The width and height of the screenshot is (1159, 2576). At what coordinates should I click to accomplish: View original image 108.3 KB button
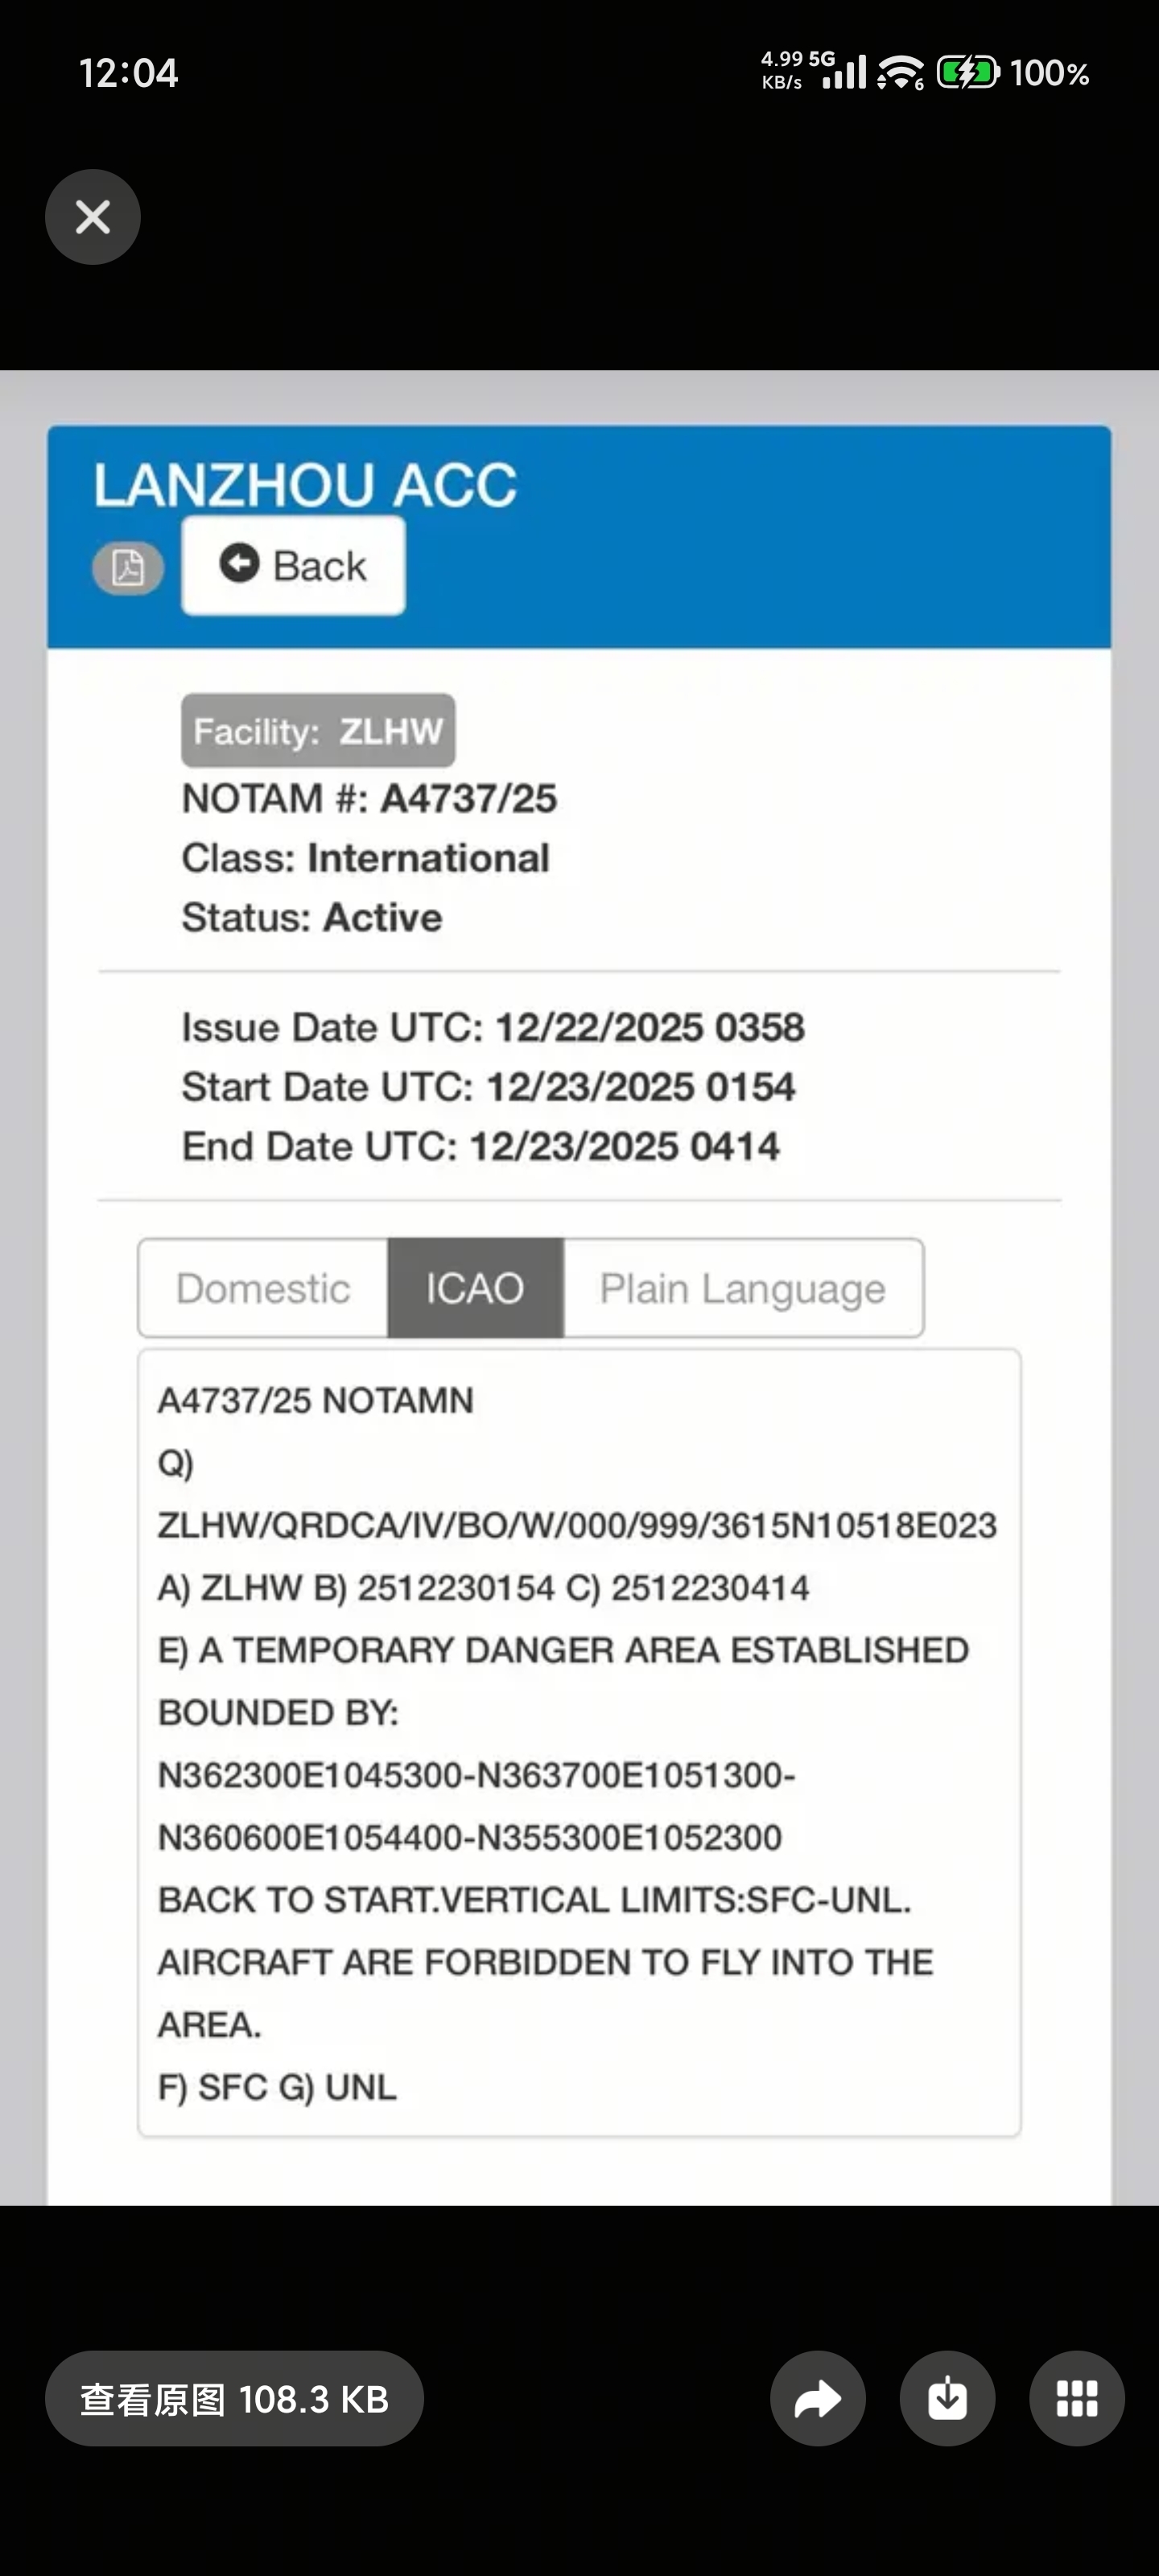click(234, 2398)
